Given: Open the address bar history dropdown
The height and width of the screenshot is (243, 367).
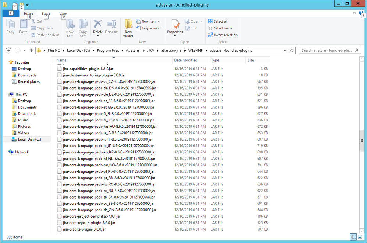Looking at the screenshot, I should [285, 51].
